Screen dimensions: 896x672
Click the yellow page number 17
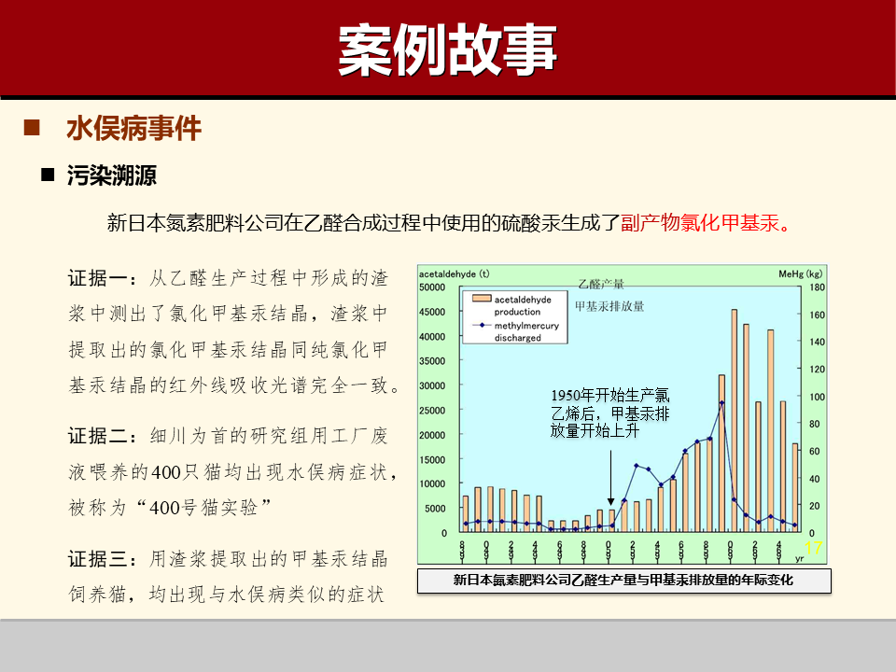(x=812, y=546)
